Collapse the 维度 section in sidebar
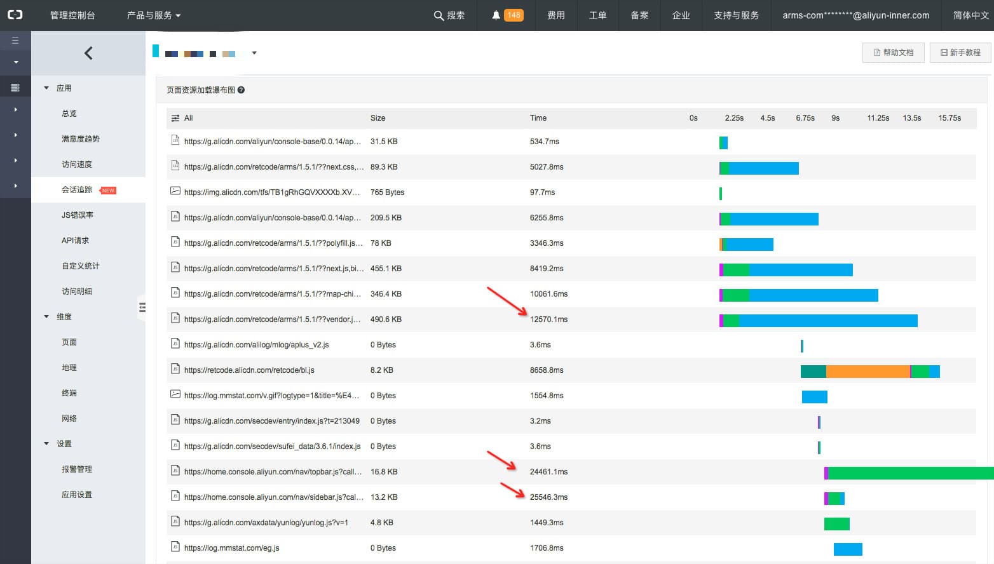Viewport: 994px width, 564px height. [x=46, y=317]
